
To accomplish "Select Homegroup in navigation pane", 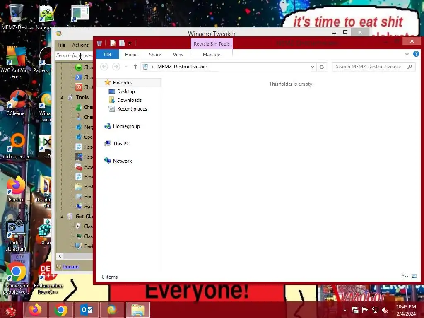I will point(126,126).
